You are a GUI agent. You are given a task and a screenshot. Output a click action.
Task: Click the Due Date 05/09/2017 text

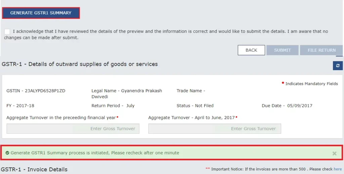(287, 106)
